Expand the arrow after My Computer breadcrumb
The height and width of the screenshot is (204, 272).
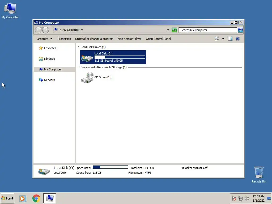click(x=82, y=30)
